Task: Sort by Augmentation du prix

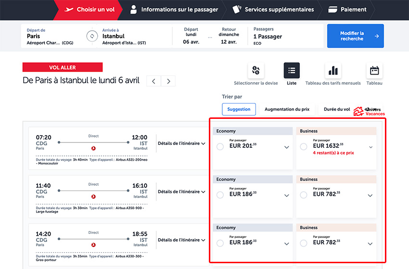Action: pyautogui.click(x=287, y=109)
